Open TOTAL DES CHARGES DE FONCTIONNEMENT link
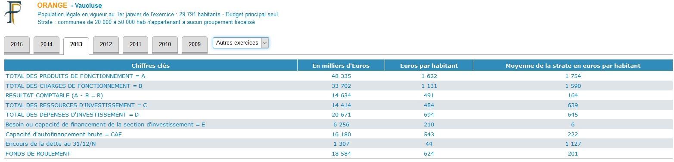Screen dimensions: 674x162 click(x=74, y=86)
